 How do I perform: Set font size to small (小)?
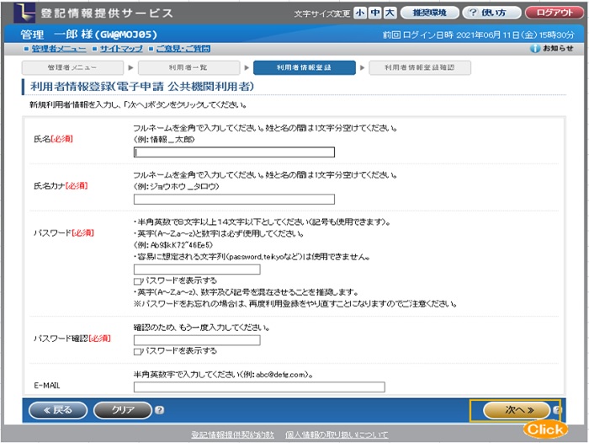(360, 13)
